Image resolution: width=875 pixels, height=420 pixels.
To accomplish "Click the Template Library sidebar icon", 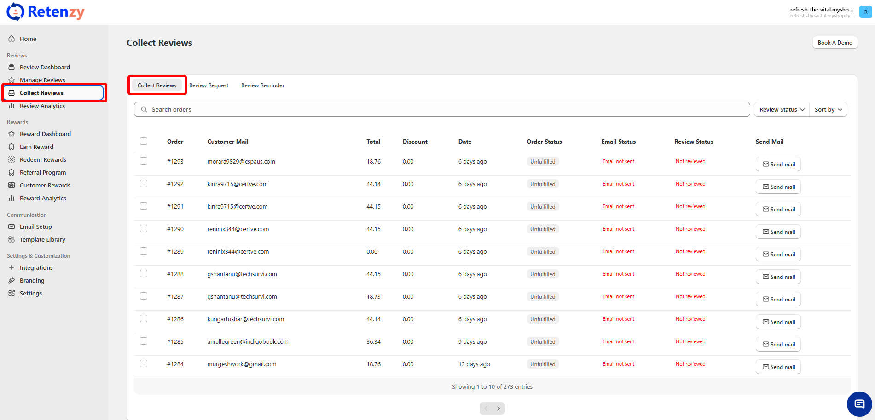I will [12, 239].
